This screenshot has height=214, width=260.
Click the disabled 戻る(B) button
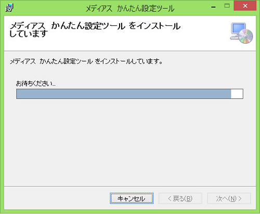[x=180, y=198]
